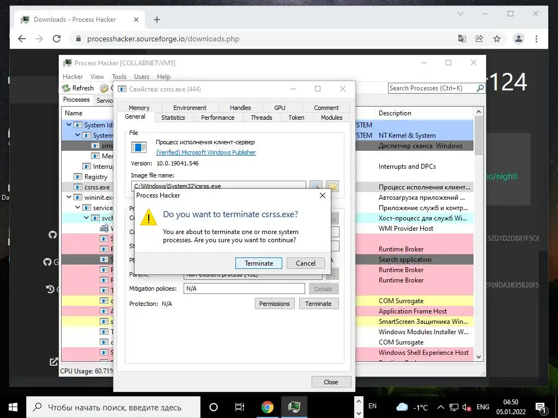Open the Comment tab
The image size is (558, 418).
click(x=326, y=108)
